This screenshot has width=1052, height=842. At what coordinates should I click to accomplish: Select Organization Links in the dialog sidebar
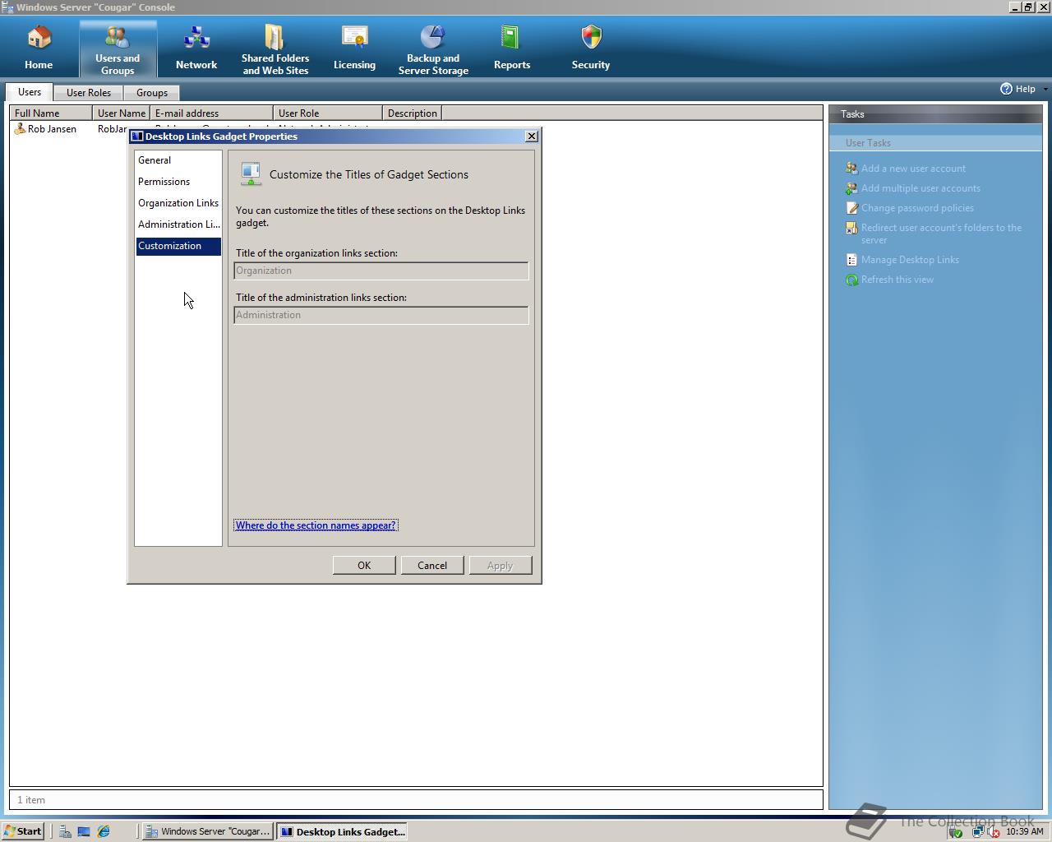[178, 203]
